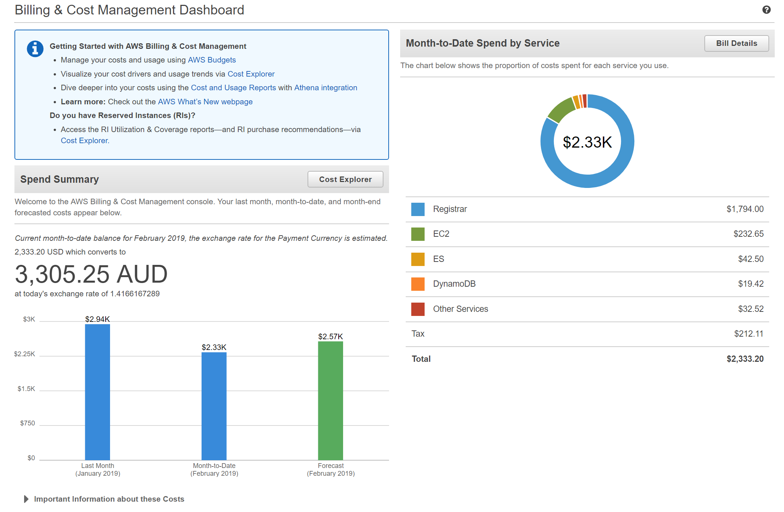Select the green EC2 color swatch
The height and width of the screenshot is (512, 784).
click(418, 234)
